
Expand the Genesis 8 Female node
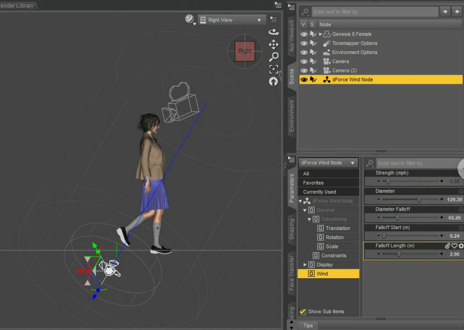click(x=321, y=34)
